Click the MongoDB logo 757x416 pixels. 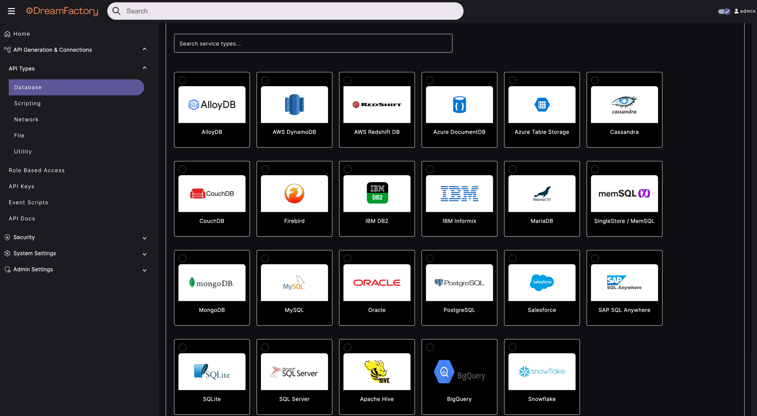click(212, 283)
